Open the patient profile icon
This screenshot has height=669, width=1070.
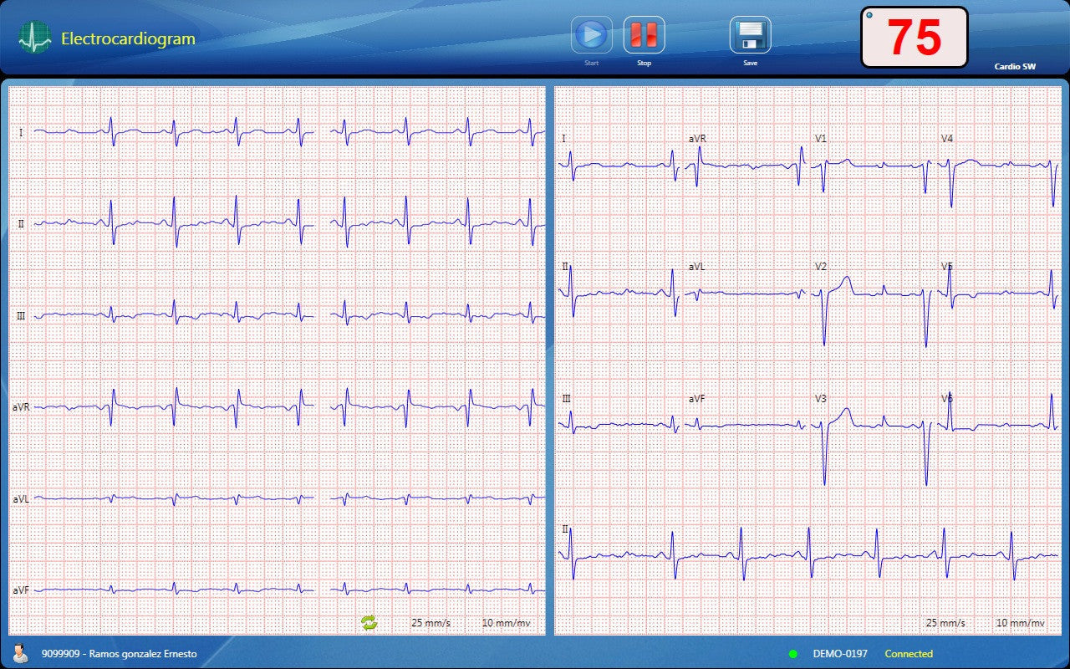pyautogui.click(x=20, y=653)
